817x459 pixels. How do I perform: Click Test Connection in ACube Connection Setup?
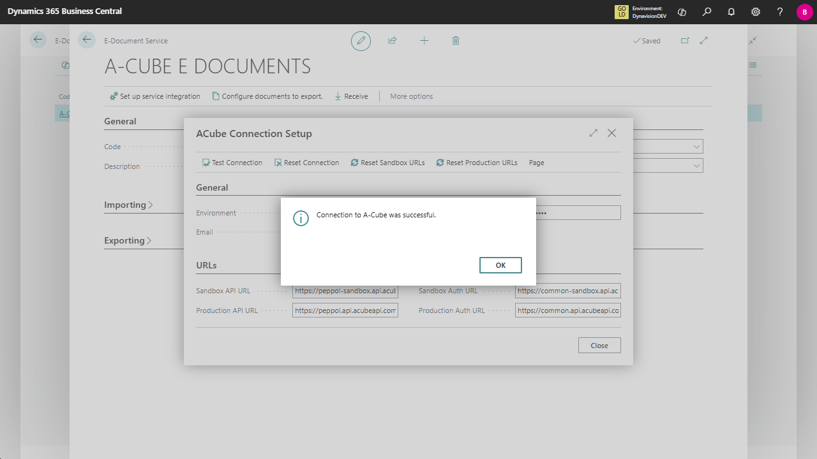[x=232, y=163]
